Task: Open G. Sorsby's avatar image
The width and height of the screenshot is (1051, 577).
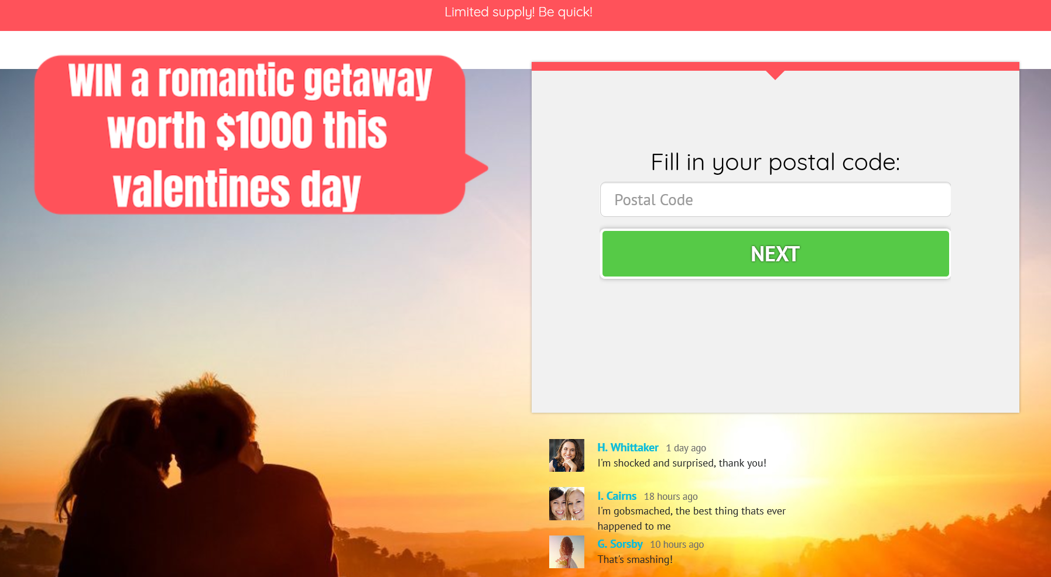Action: pyautogui.click(x=566, y=552)
